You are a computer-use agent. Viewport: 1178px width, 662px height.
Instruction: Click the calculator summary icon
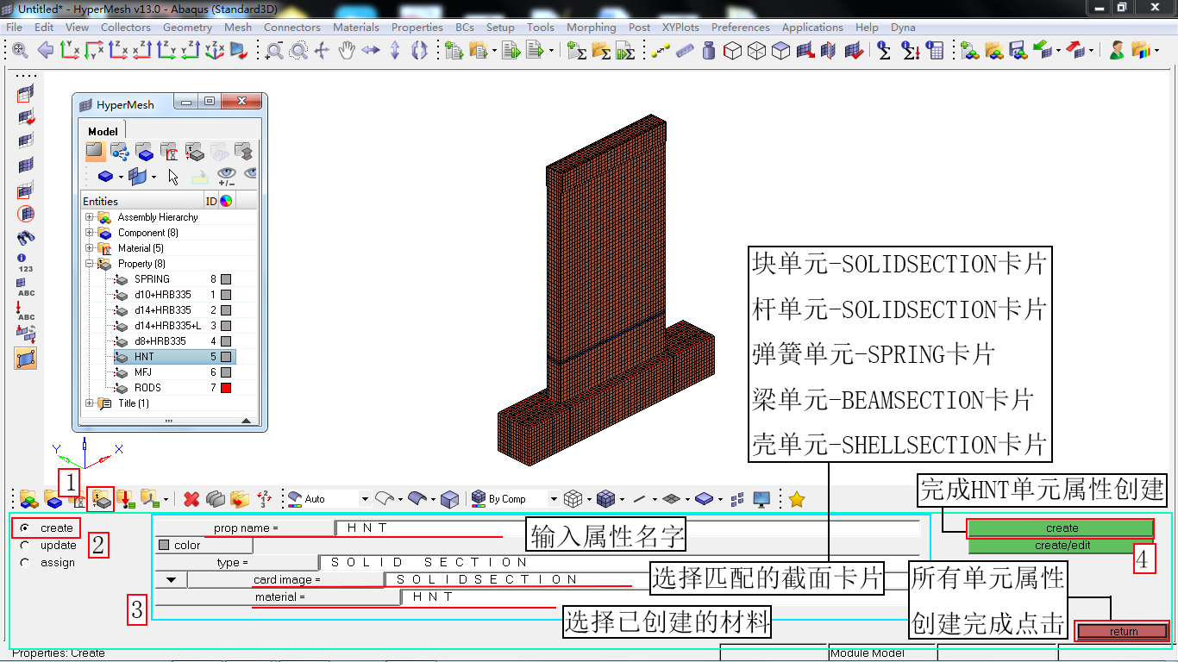tap(936, 51)
